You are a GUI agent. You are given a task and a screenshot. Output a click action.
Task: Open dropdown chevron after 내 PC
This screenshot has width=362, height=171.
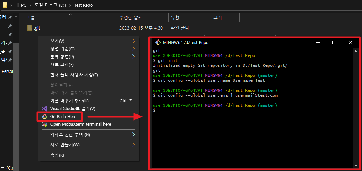tap(31, 5)
